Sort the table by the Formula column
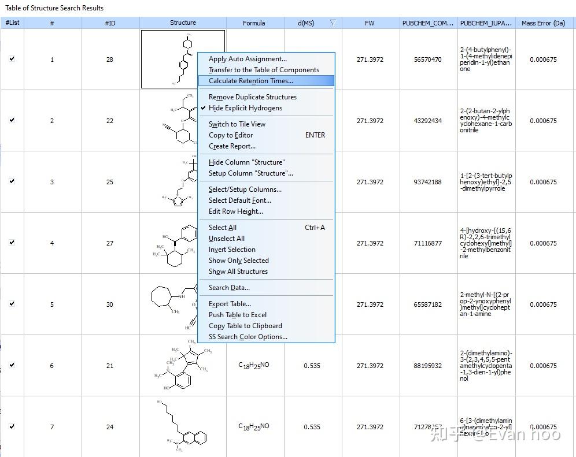The image size is (576, 457). [254, 23]
